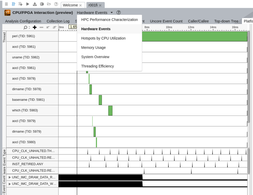Click the timeline zoom-in plus icon
The image size is (253, 195).
pyautogui.click(x=35, y=27)
